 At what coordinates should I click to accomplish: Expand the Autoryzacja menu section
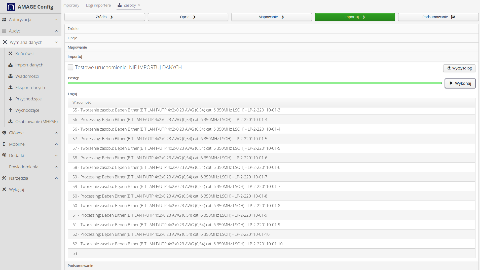[56, 20]
